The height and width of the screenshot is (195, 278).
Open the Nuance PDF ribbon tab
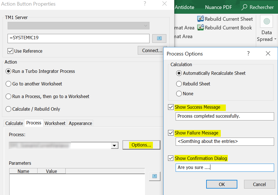[219, 7]
